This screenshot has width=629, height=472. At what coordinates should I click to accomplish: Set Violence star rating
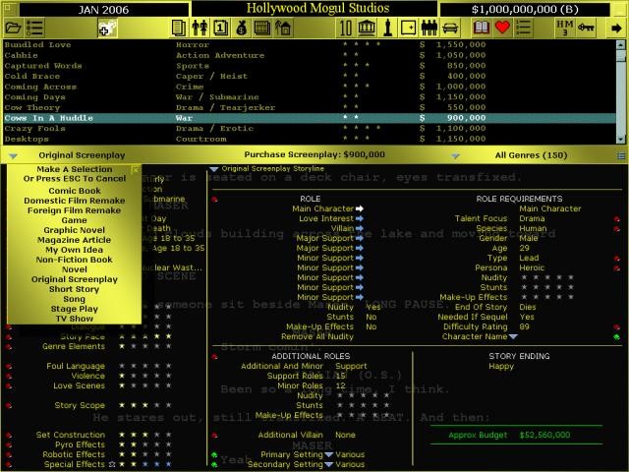coord(145,375)
